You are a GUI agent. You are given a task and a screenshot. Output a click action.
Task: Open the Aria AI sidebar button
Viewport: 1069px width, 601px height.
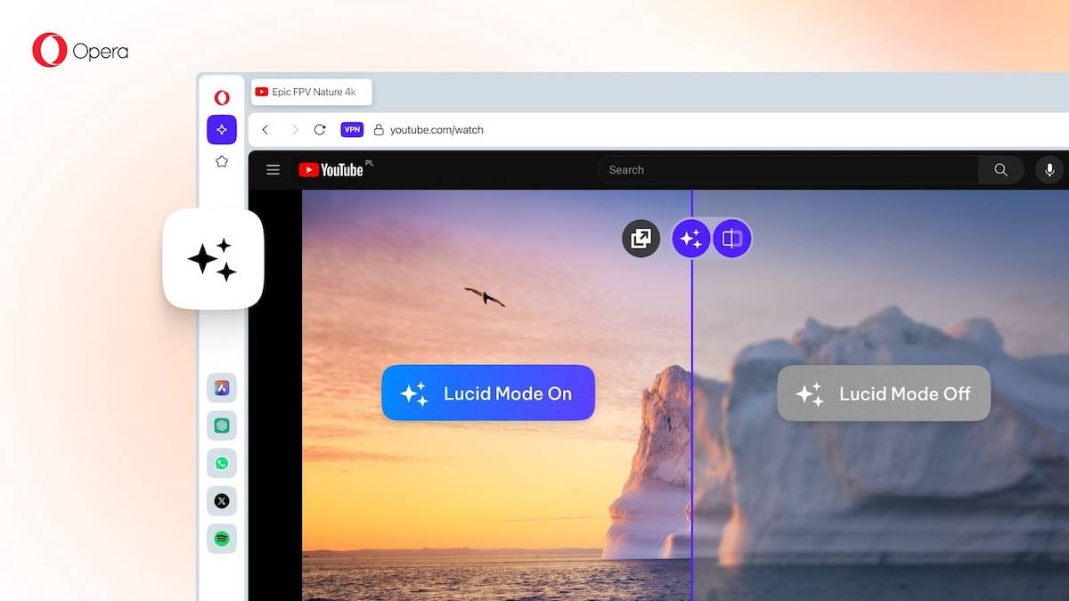coord(222,129)
